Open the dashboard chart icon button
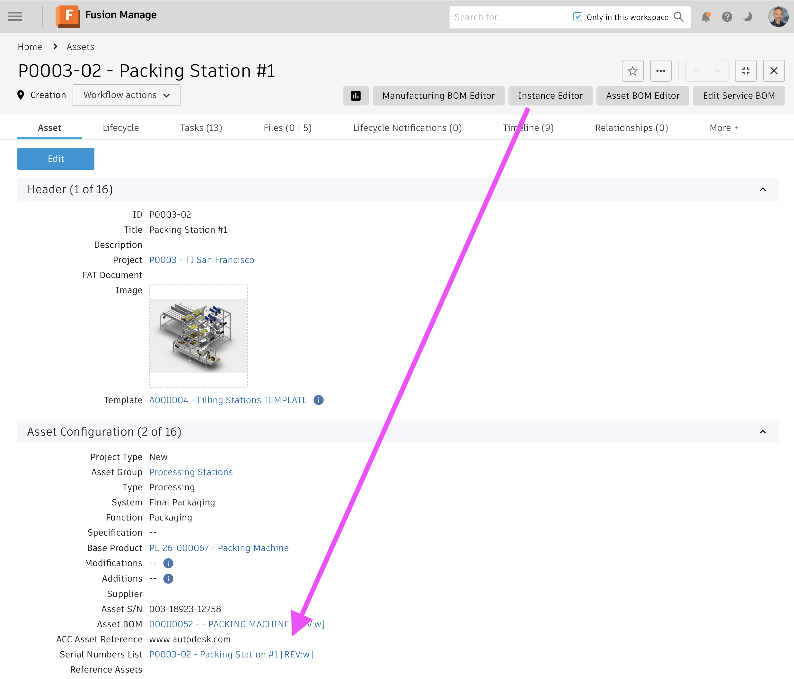Image resolution: width=794 pixels, height=679 pixels. 356,96
